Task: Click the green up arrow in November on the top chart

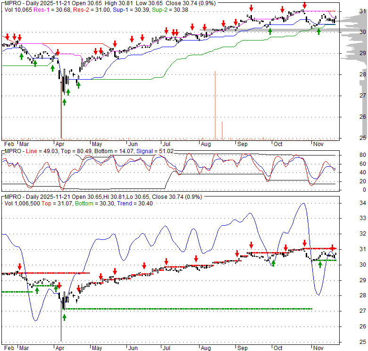Action: (319, 32)
